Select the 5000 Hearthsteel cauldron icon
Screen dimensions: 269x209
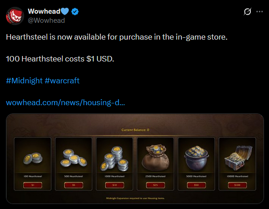point(197,158)
